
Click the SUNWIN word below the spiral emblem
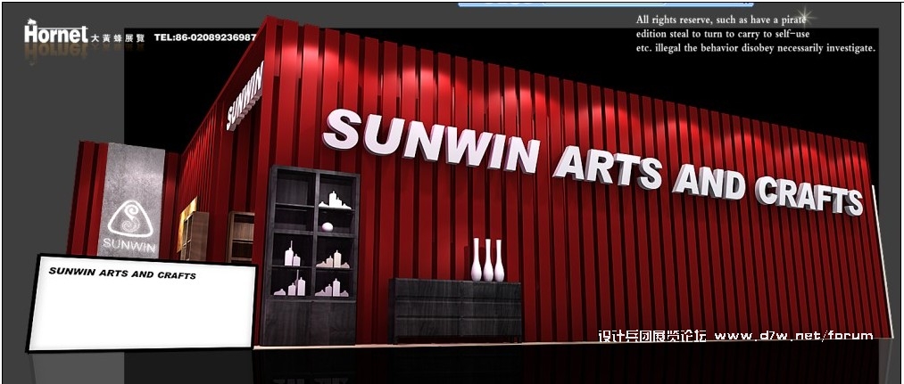click(129, 247)
